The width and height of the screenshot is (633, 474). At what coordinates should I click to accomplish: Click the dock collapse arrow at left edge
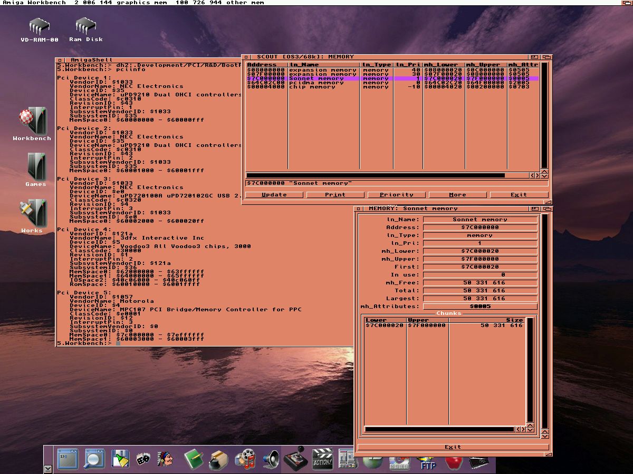pos(48,468)
